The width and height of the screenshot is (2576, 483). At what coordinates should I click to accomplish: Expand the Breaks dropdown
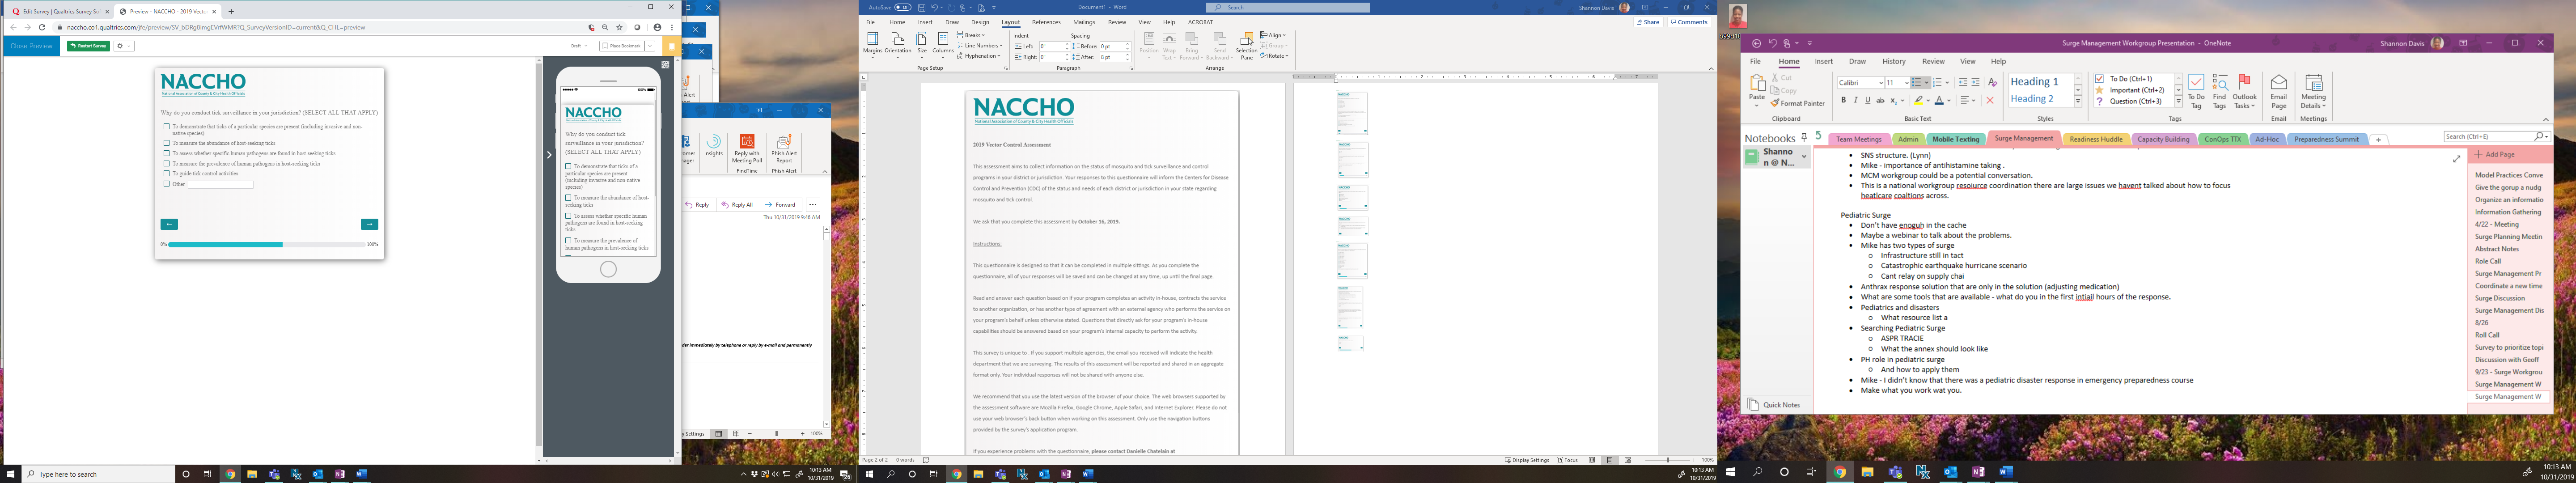[x=974, y=35]
